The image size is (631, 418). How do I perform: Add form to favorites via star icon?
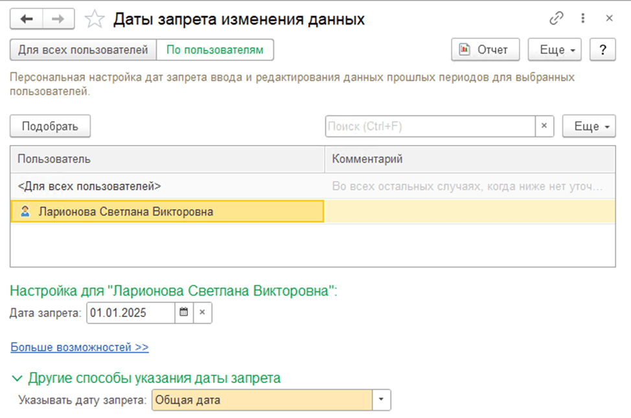(x=94, y=19)
